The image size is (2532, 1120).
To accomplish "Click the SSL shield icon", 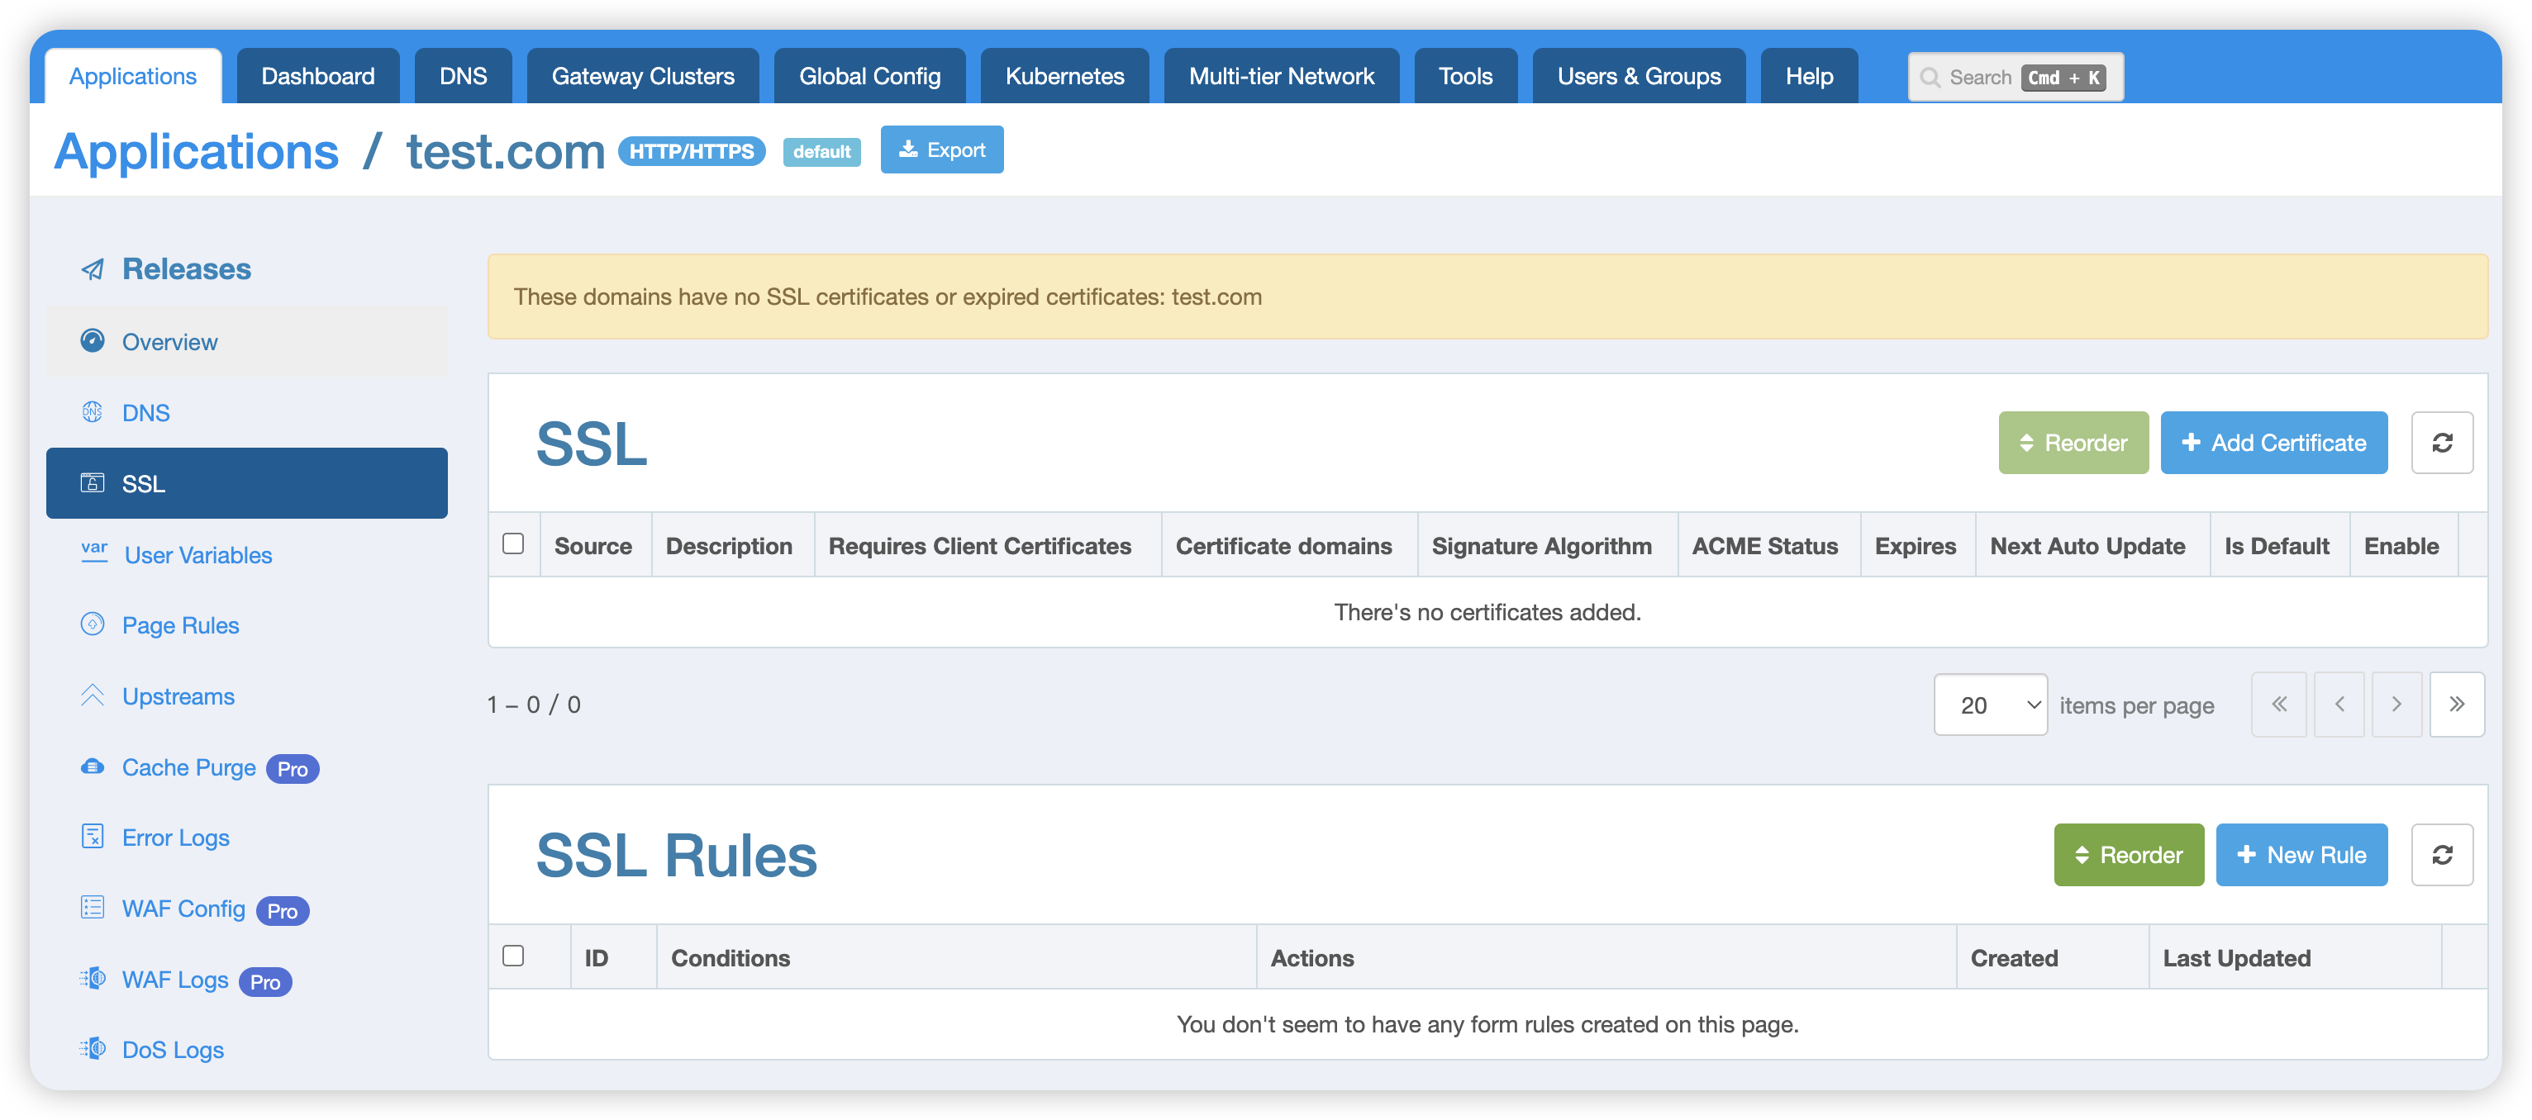I will coord(92,482).
